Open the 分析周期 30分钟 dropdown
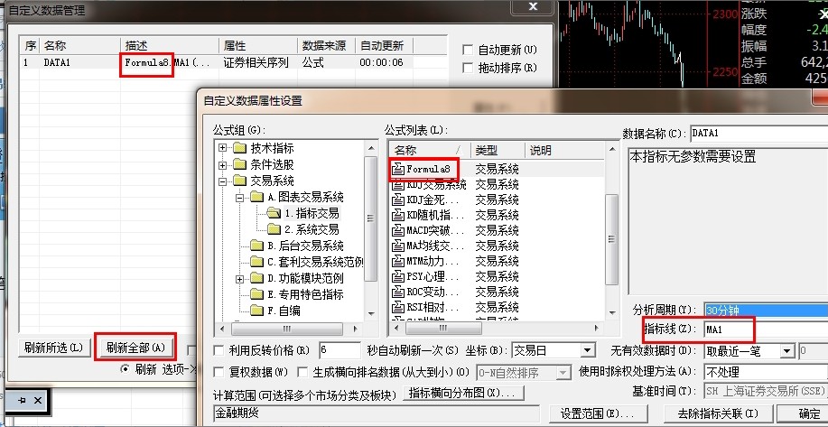The image size is (828, 427). 766,311
